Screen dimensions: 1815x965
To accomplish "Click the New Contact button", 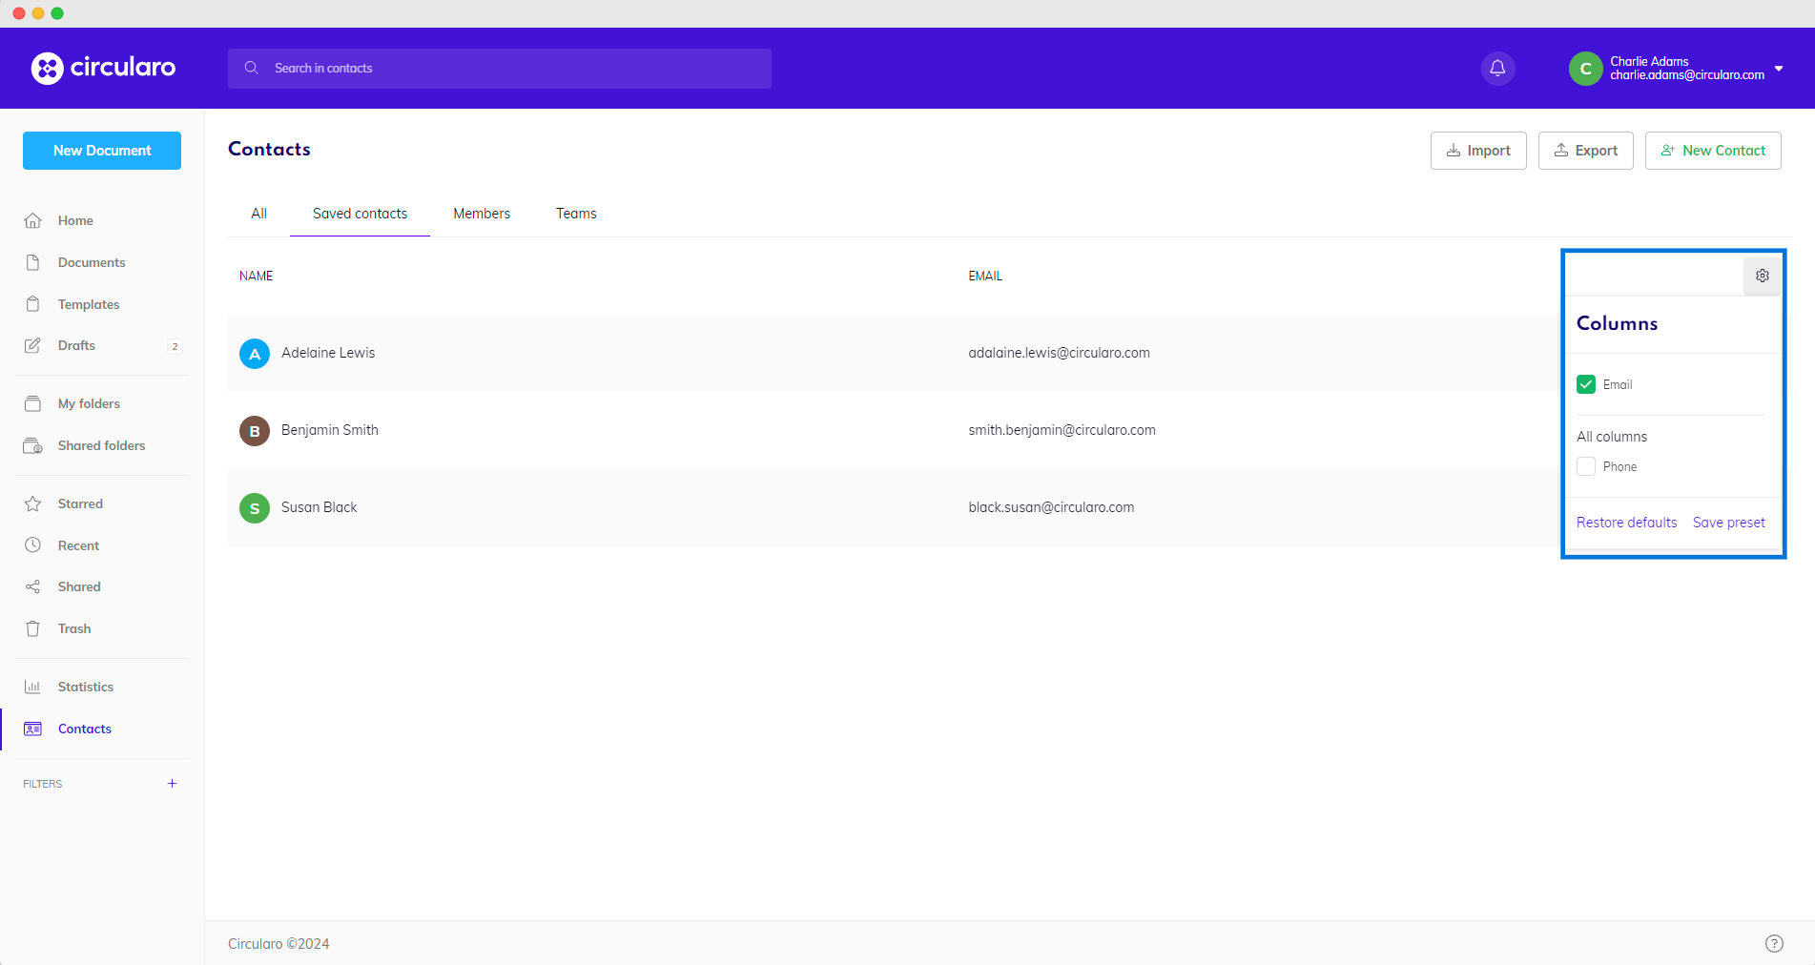I will click(1712, 150).
